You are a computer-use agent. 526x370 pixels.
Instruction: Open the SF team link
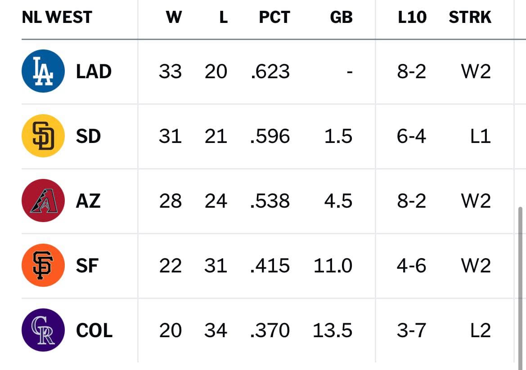87,265
